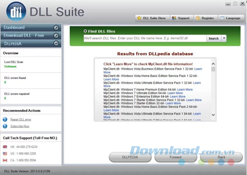Image resolution: width=247 pixels, height=175 pixels.
Task: Open Learn More for Vista Business SP1 32-bit
Action: pyautogui.click(x=198, y=69)
